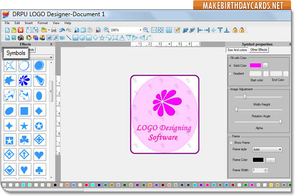Click the Width/Height slider handle
Viewport: 295px width, 196px height.
(x=245, y=97)
